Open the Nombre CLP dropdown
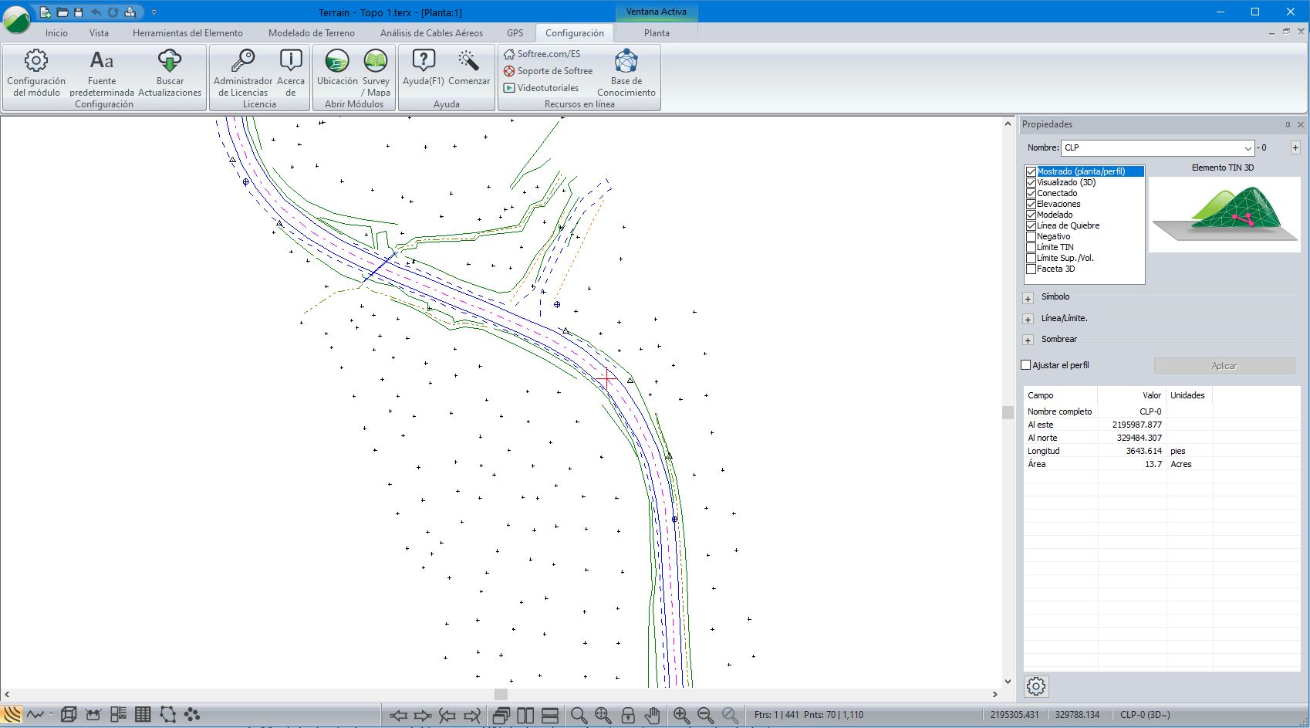Image resolution: width=1310 pixels, height=728 pixels. (x=1248, y=148)
